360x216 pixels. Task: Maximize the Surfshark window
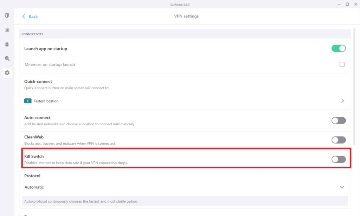coord(347,4)
